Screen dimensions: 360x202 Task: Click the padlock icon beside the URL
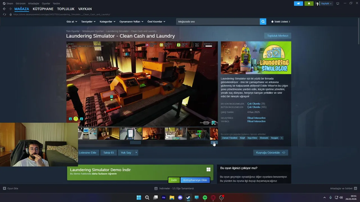11,14
